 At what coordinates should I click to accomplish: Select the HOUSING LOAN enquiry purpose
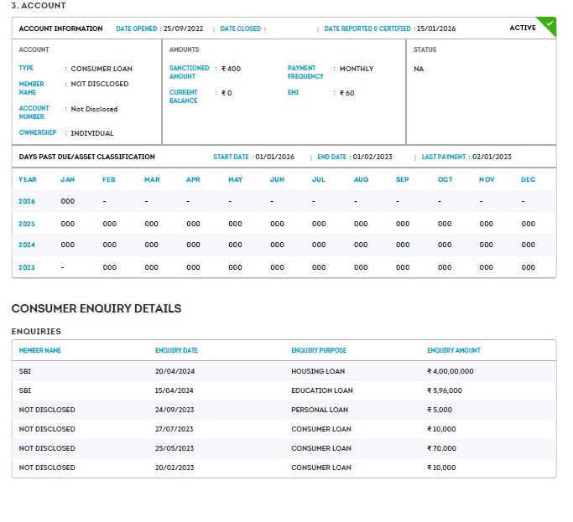318,371
